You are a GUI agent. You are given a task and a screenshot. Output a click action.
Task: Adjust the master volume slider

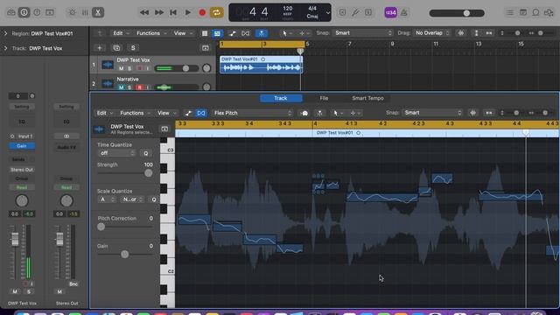(457, 13)
